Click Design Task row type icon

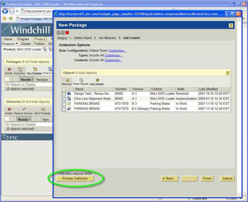[69, 93]
